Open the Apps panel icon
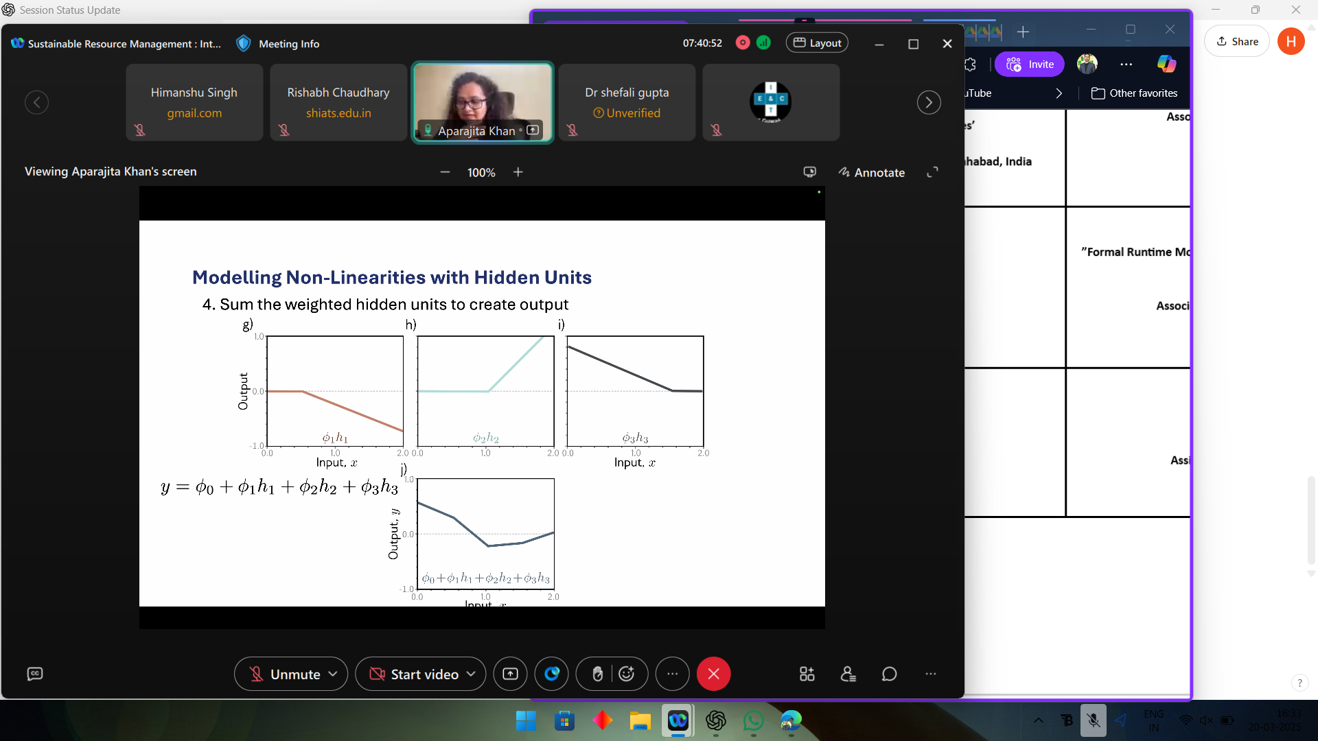 pos(807,674)
